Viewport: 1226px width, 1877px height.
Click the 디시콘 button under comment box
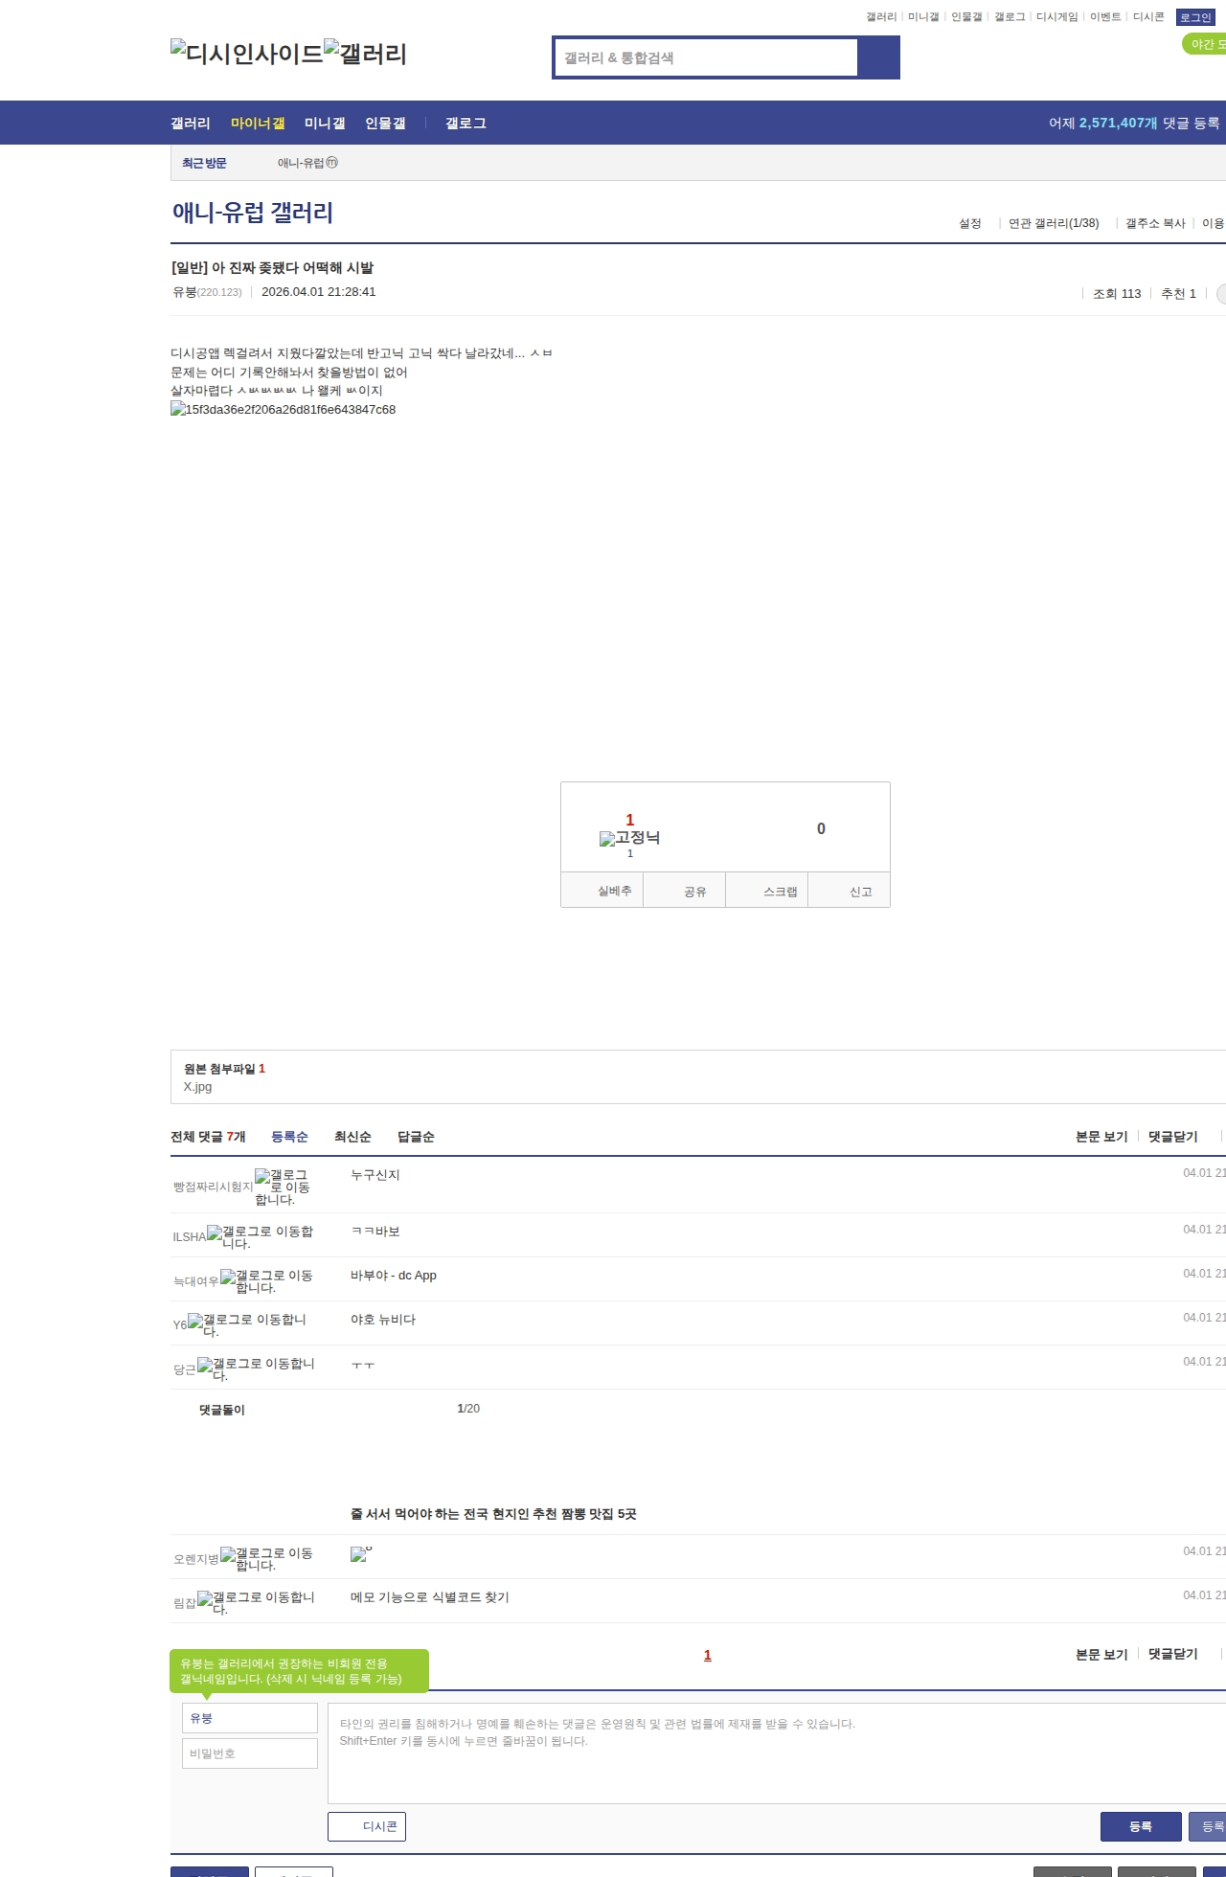point(367,1826)
